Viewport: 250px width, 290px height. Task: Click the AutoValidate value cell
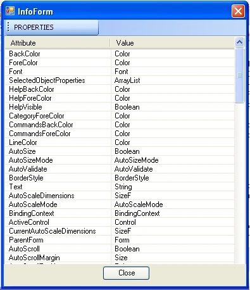point(173,169)
